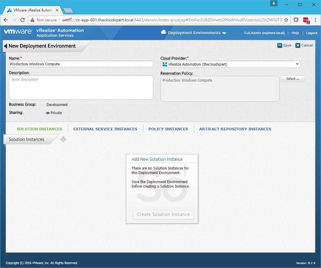The width and height of the screenshot is (321, 268).
Task: Open the Help link
Action: point(295,33)
